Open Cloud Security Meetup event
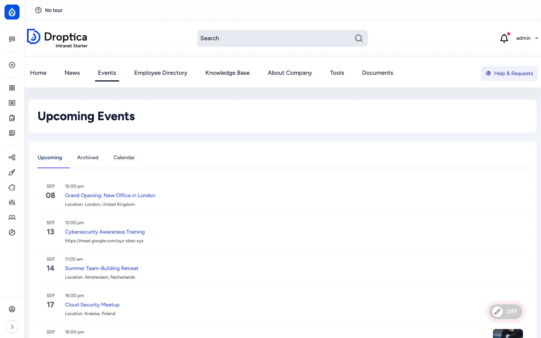This screenshot has width=541, height=338. [92, 305]
